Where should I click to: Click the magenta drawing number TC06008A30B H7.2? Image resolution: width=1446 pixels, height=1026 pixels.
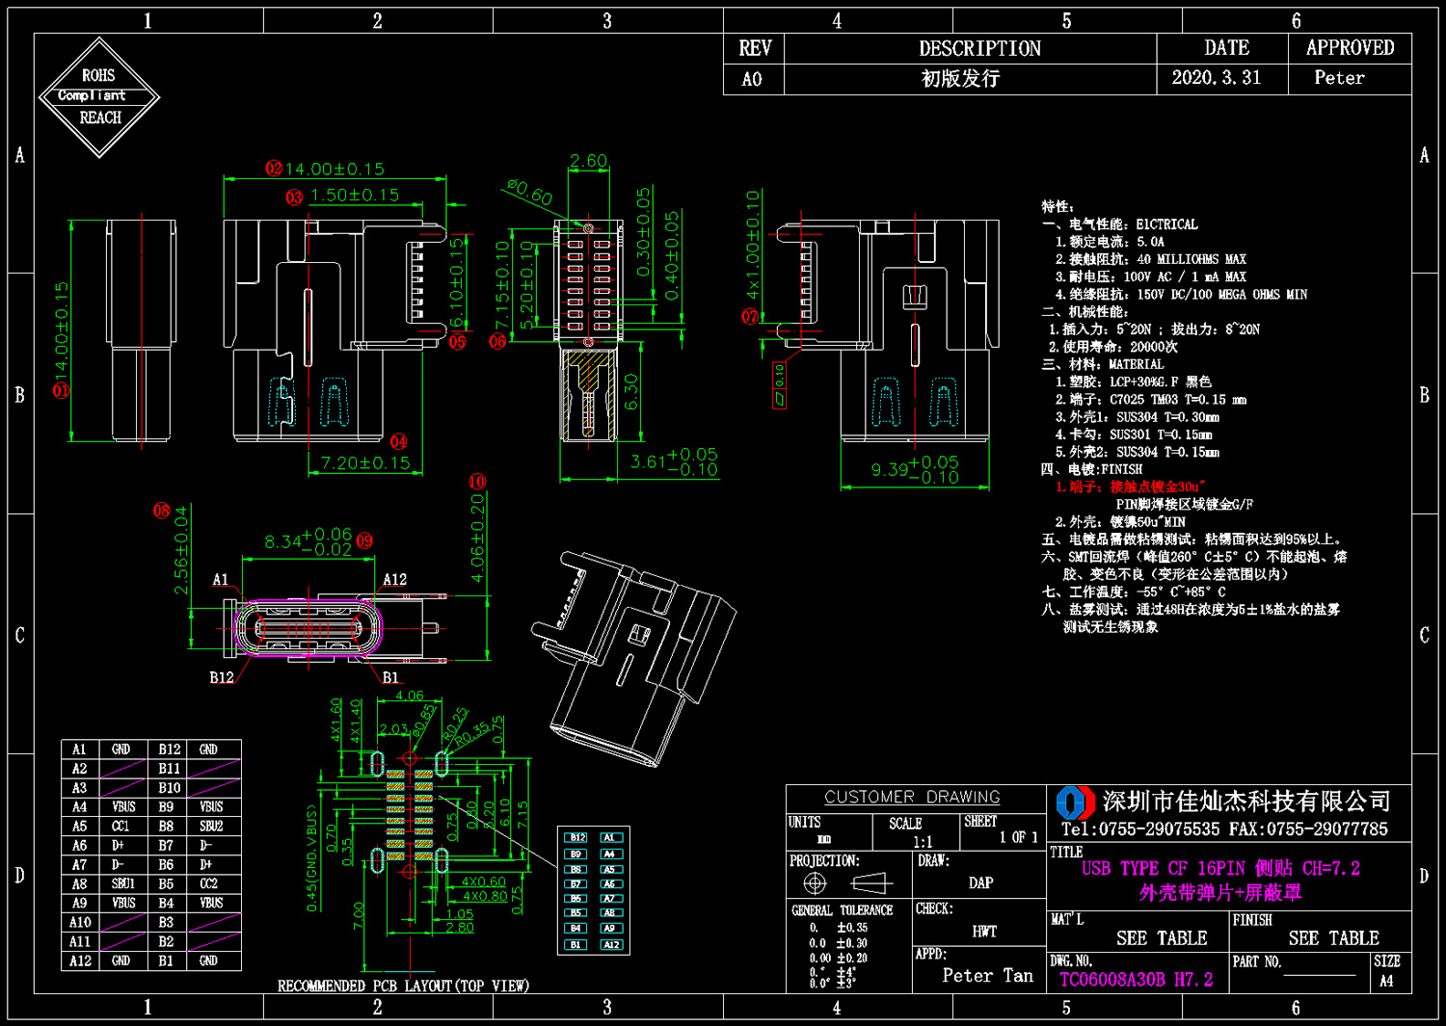(1137, 980)
